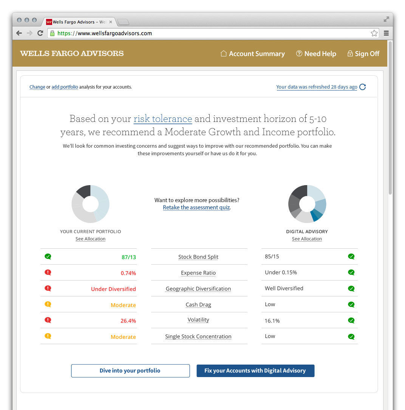
Task: Click the Change portfolio link
Action: point(37,87)
